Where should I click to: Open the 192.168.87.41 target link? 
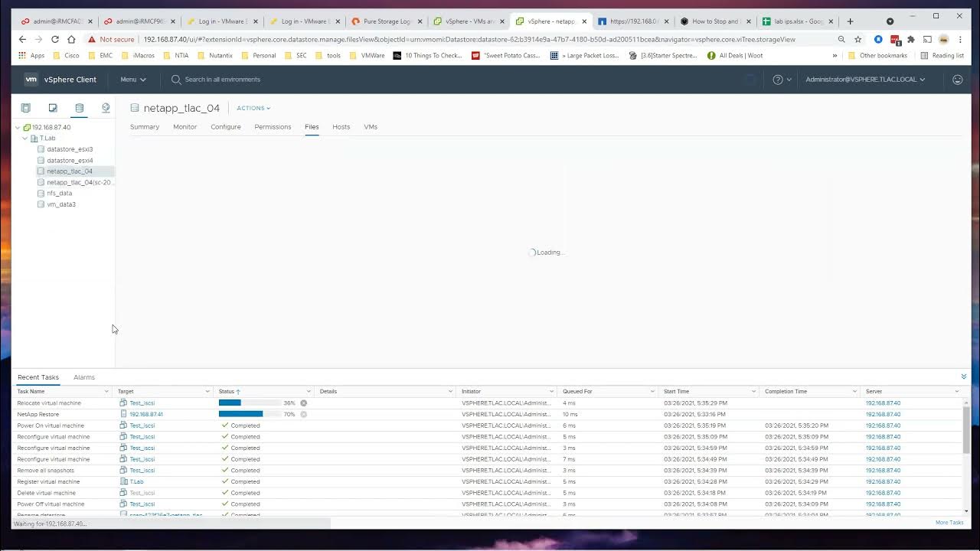(x=146, y=414)
